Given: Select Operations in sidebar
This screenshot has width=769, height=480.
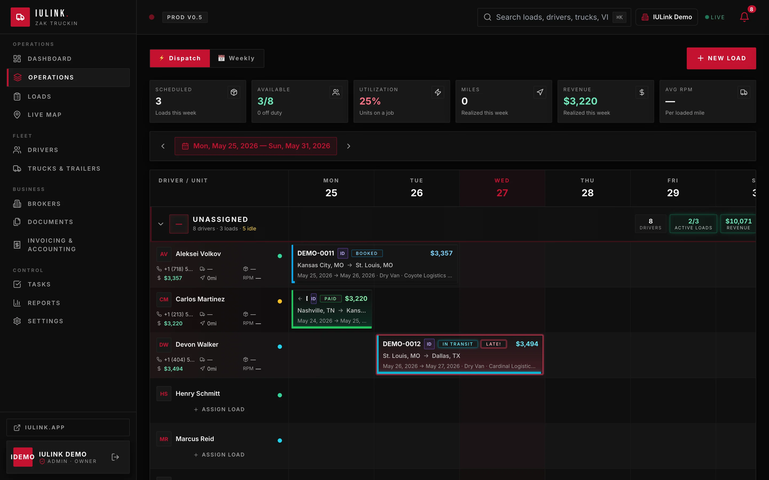Looking at the screenshot, I should tap(68, 77).
